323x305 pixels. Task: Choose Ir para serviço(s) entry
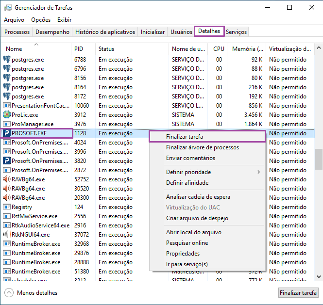click(207, 264)
